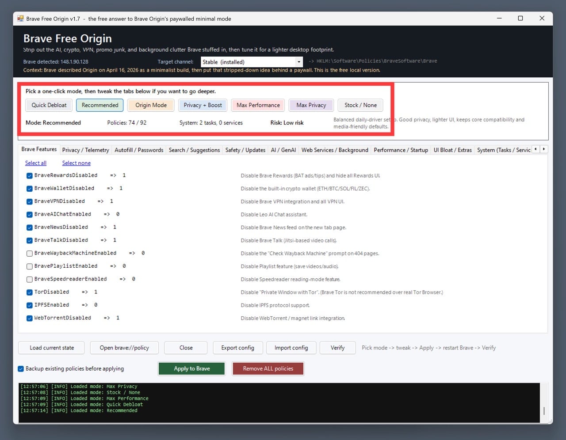
Task: Click 'Disable Leo AI Chat assistant.' description
Action: (274, 215)
